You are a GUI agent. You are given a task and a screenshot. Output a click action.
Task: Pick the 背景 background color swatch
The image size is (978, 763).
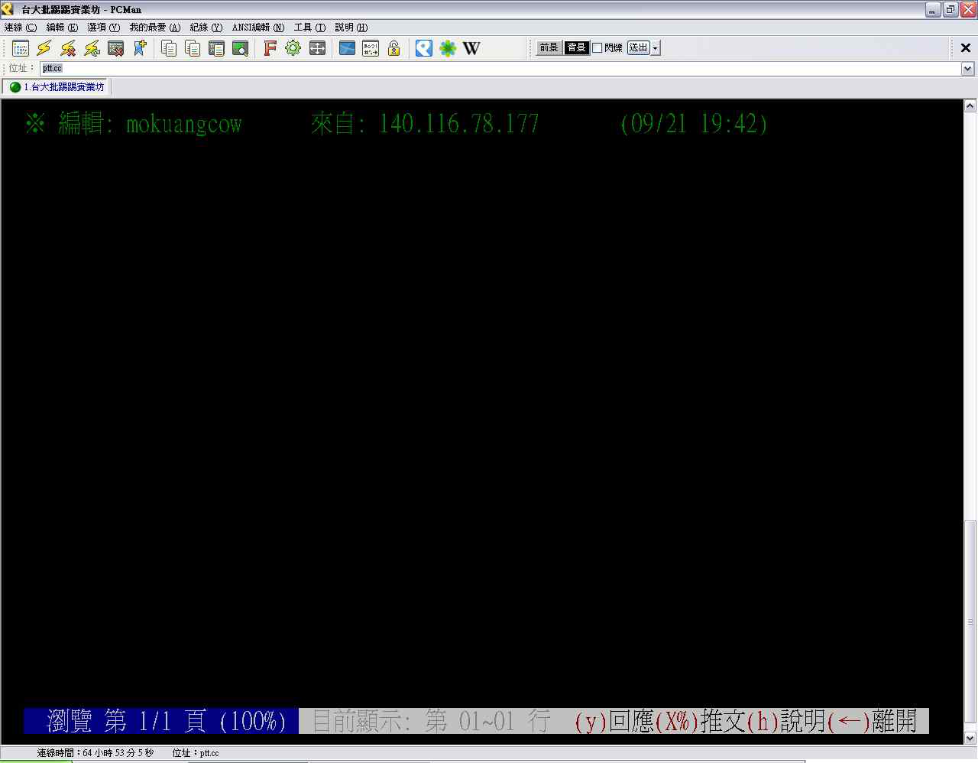pos(576,48)
